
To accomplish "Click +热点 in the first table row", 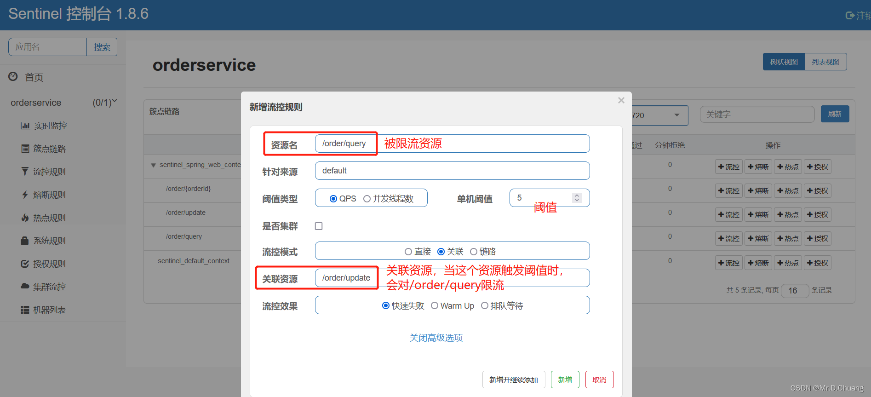I will [x=788, y=167].
